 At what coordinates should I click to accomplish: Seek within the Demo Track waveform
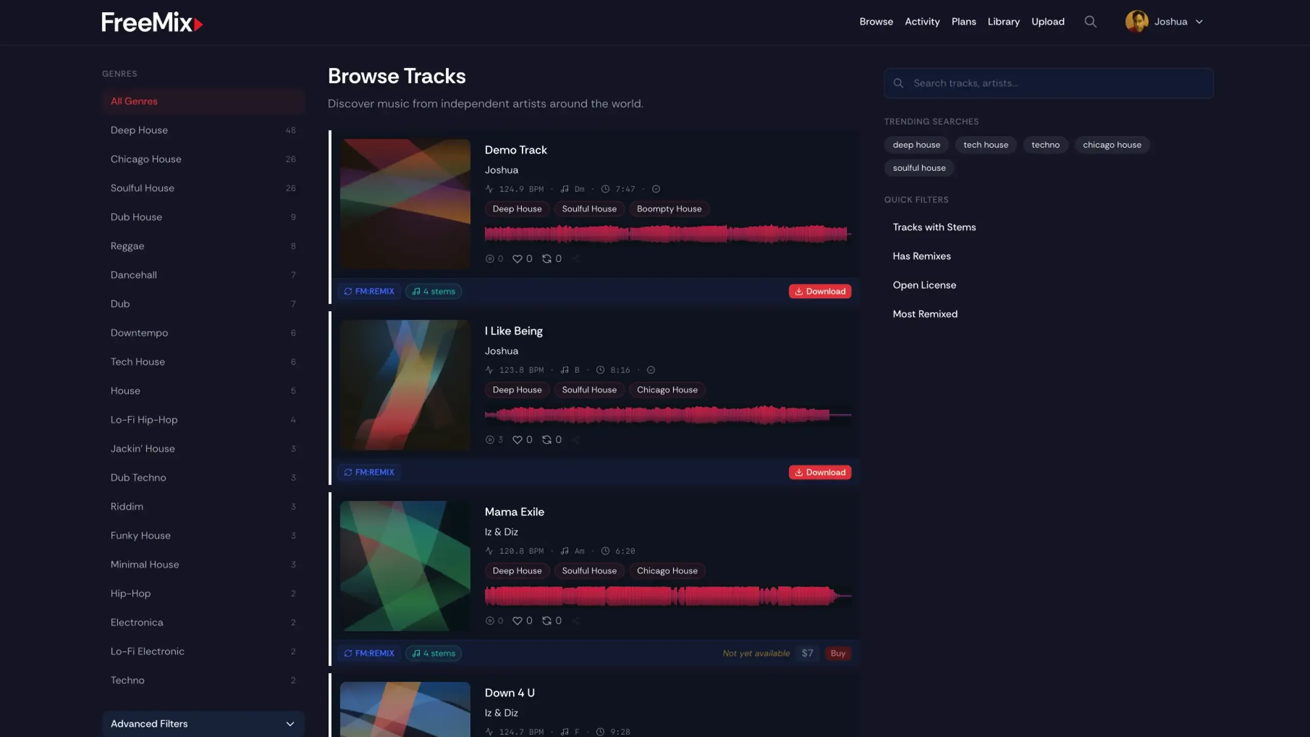(668, 234)
